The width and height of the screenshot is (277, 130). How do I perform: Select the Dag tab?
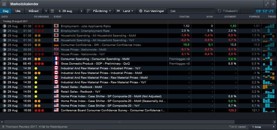[x=6, y=11]
